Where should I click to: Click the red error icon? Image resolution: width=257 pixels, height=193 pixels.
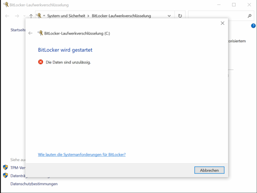pos(41,62)
